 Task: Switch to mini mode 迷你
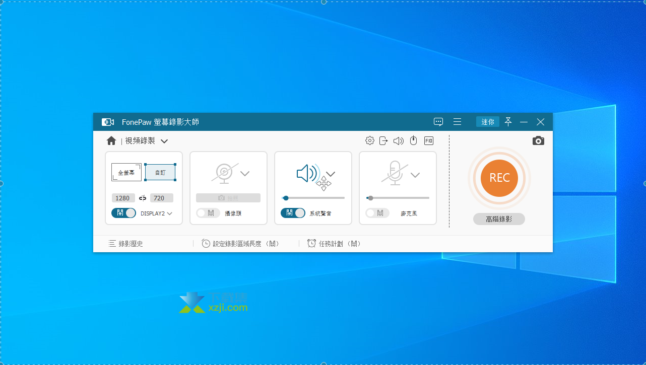coord(488,122)
